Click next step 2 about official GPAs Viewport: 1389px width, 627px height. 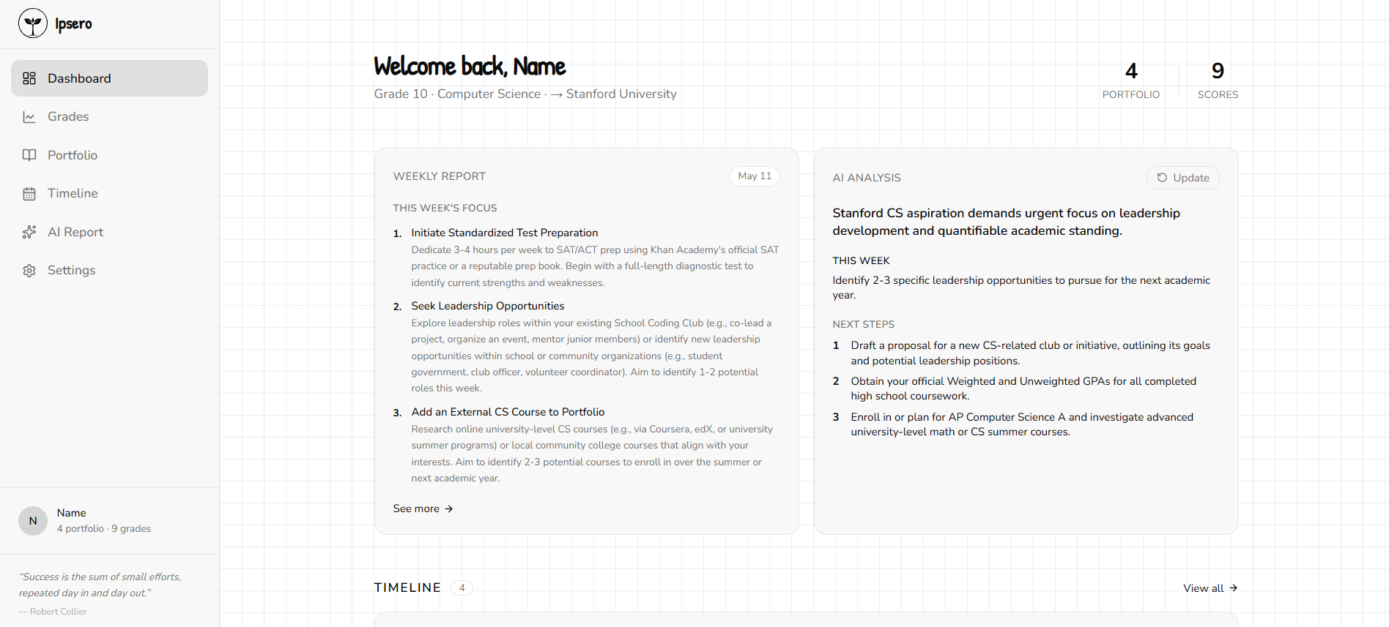(1023, 388)
